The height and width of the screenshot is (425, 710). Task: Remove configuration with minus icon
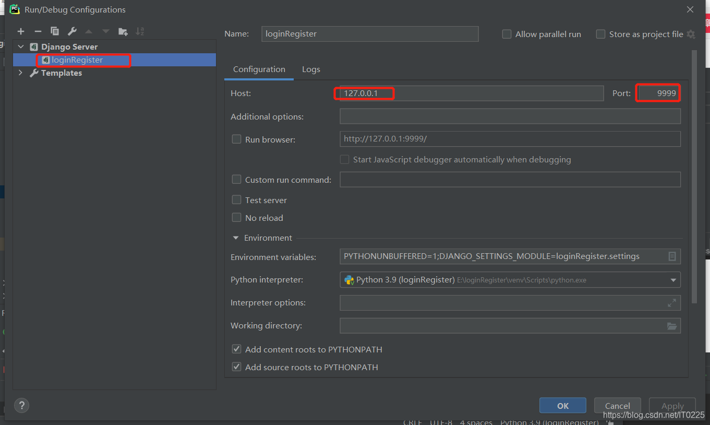coord(38,32)
